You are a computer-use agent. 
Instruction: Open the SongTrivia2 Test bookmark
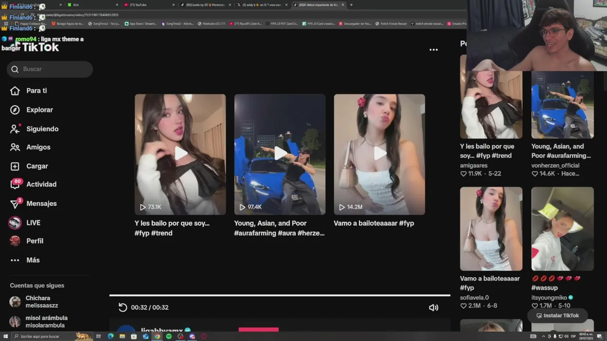coord(104,23)
